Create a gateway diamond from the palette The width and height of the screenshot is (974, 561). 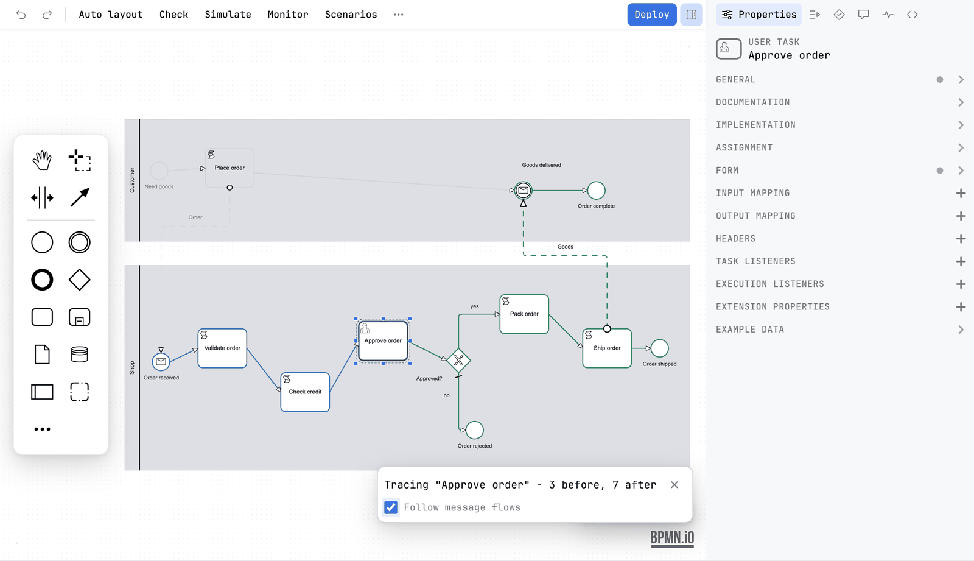[80, 280]
